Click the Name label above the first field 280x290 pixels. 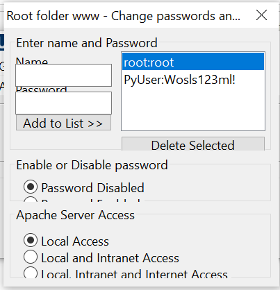(32, 60)
